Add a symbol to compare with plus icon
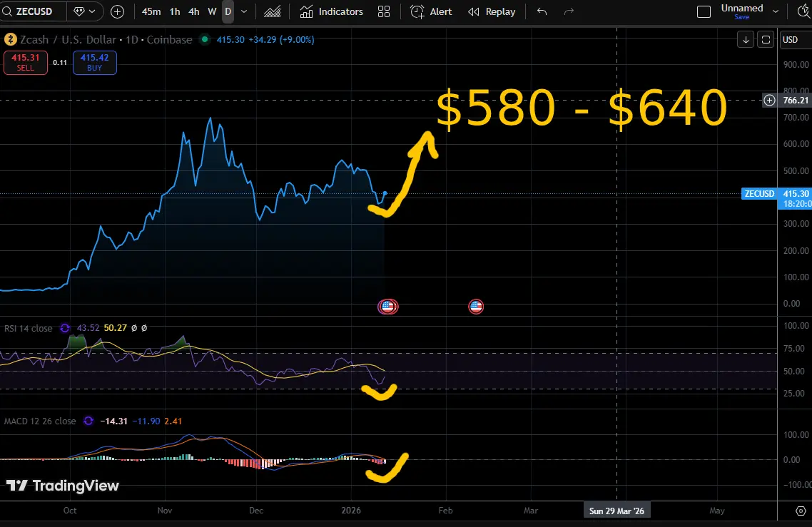This screenshot has height=527, width=812. pyautogui.click(x=118, y=11)
